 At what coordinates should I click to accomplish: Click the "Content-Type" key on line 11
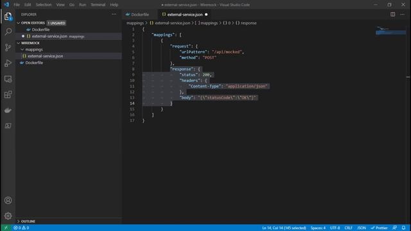[205, 86]
